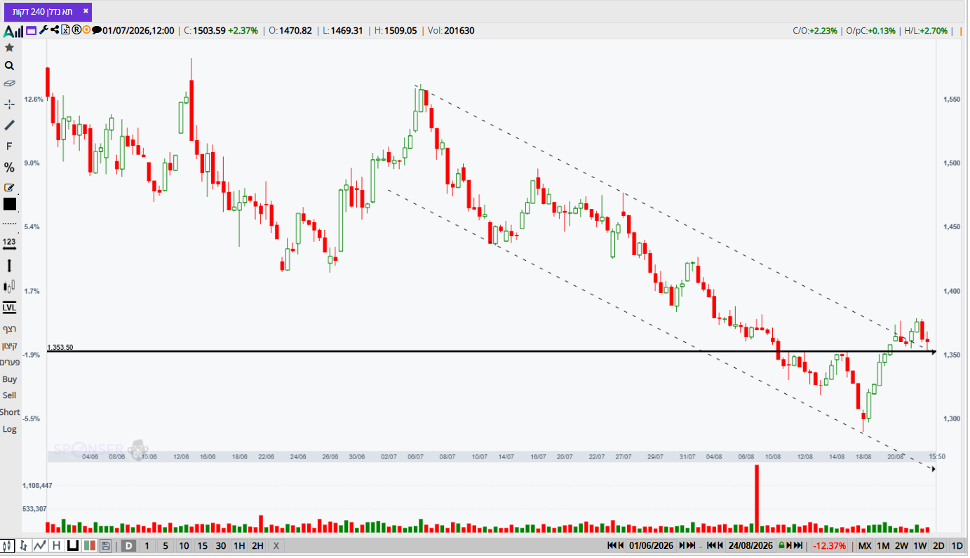Click the star favorites icon
The image size is (970, 558).
[9, 48]
